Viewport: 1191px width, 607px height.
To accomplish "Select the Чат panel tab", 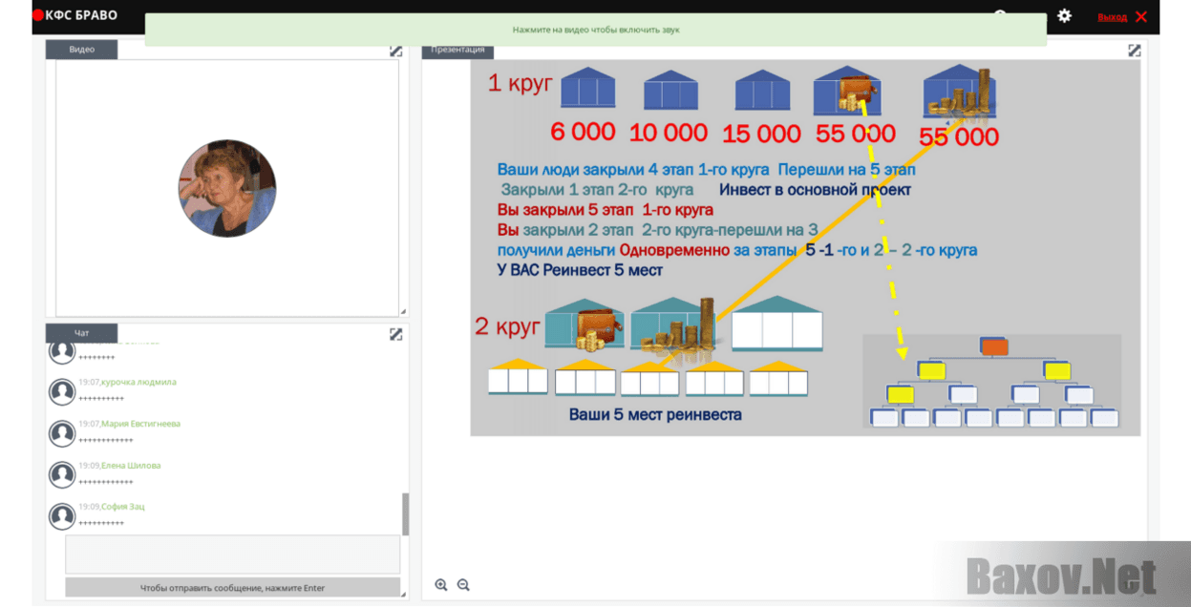I will pyautogui.click(x=82, y=333).
